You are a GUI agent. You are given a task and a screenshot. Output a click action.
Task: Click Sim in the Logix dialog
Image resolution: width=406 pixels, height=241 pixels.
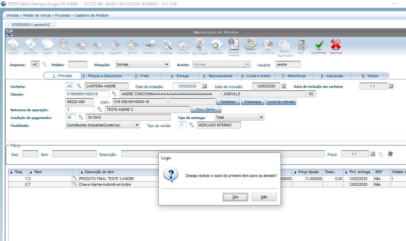click(x=235, y=197)
